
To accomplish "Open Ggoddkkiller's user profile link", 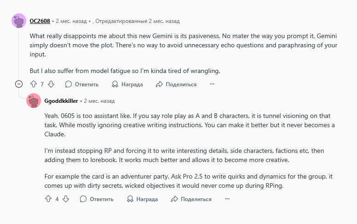I will tap(61, 101).
